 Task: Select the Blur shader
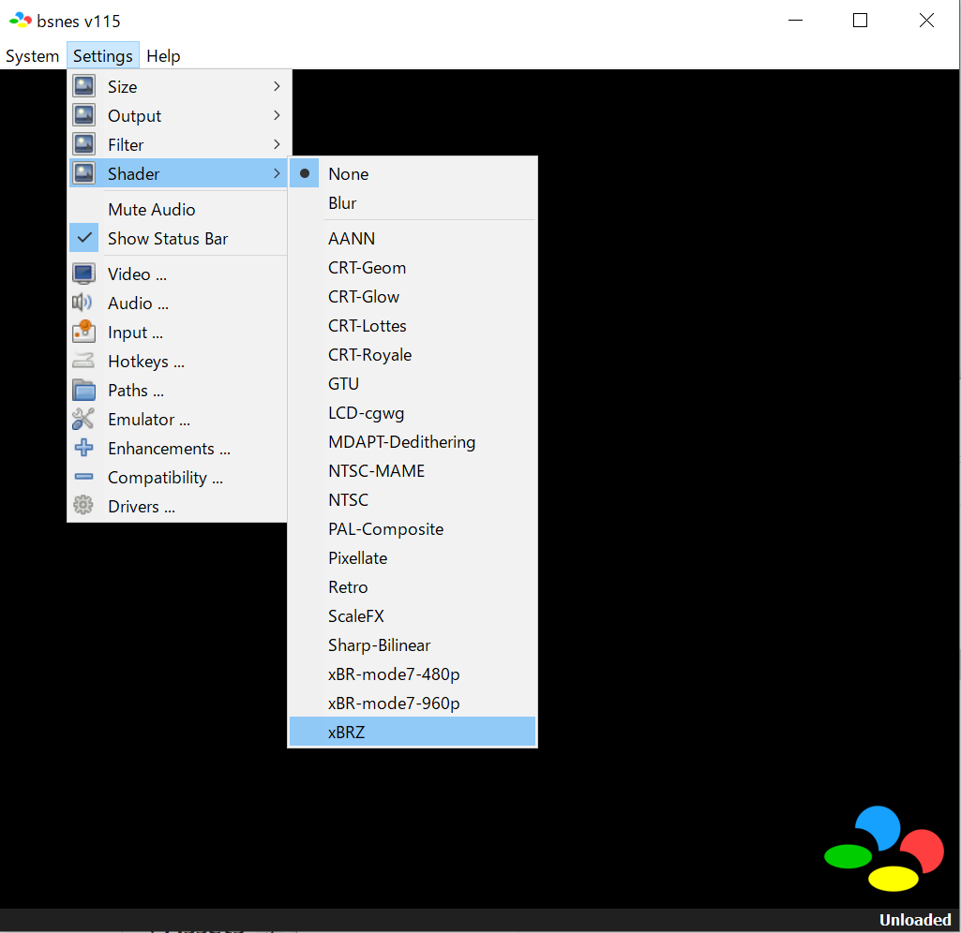coord(413,202)
